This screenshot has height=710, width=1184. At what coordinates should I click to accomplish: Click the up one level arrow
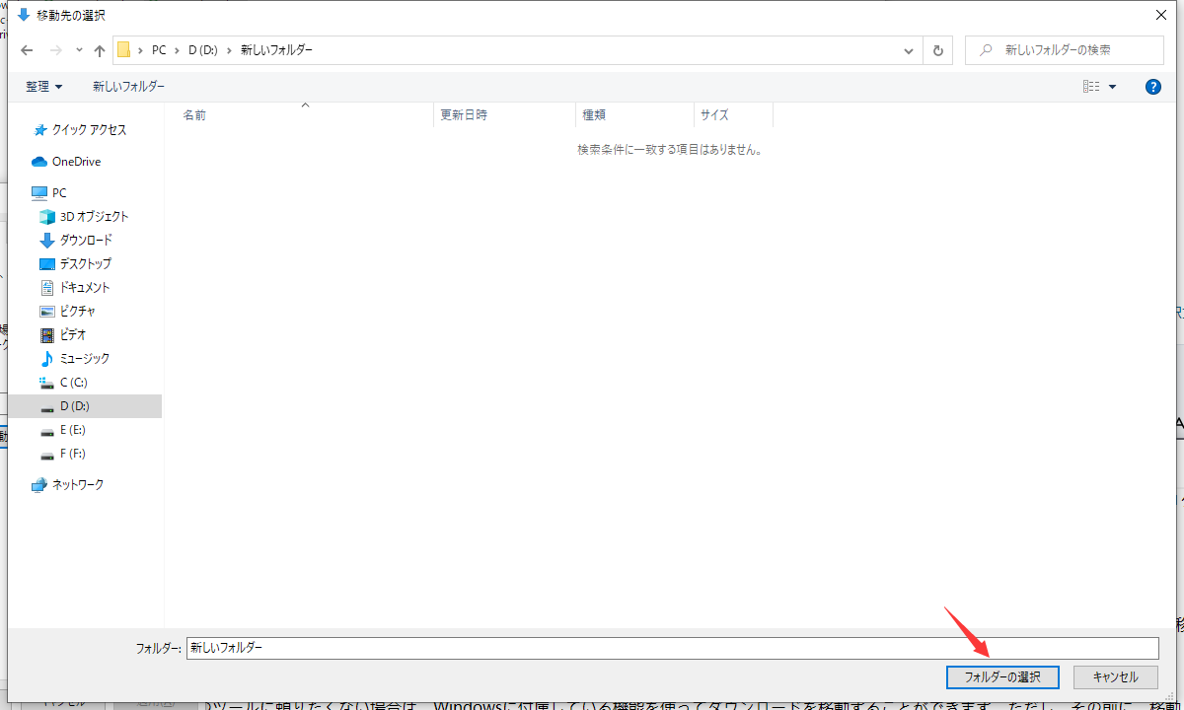(99, 50)
